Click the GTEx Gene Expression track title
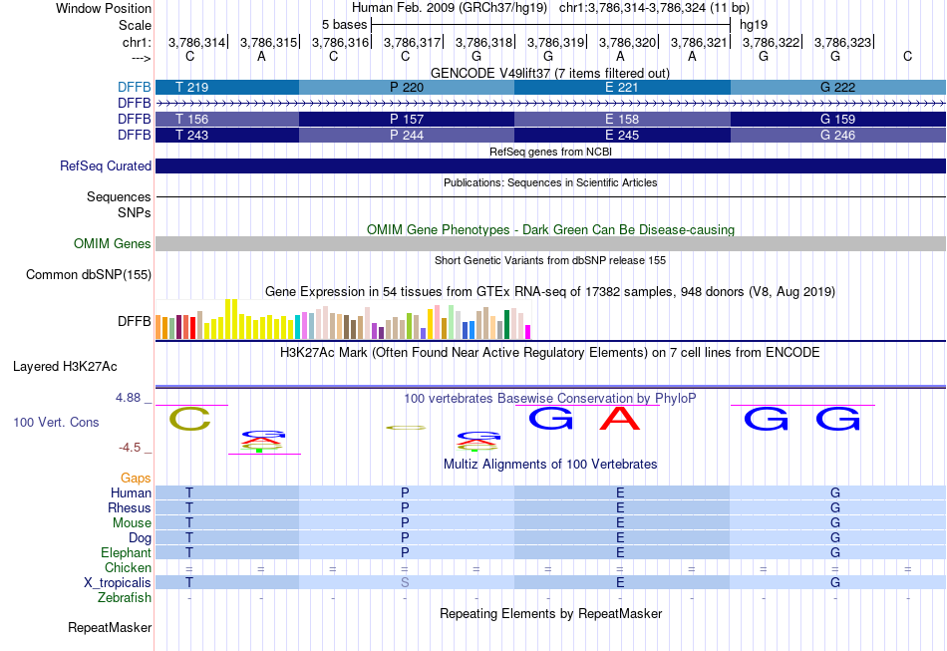Image resolution: width=947 pixels, height=651 pixels. [550, 292]
